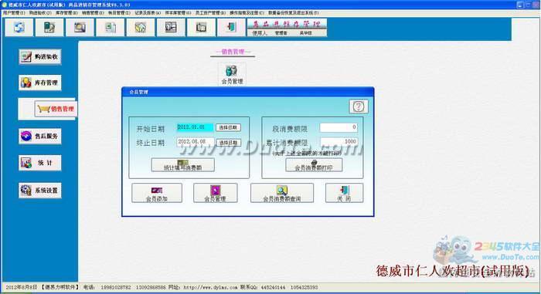541x294 pixels.
Task: Open 统计 module in the sidebar
Action: pos(40,163)
